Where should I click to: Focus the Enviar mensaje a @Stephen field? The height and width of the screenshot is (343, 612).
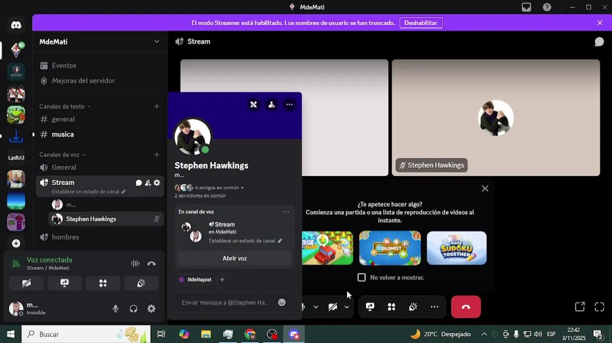point(225,303)
